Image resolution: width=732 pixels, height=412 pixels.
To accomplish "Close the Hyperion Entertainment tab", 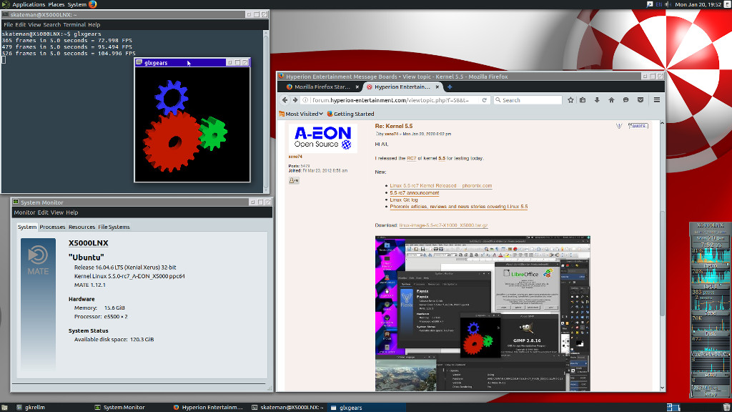I will pyautogui.click(x=437, y=87).
